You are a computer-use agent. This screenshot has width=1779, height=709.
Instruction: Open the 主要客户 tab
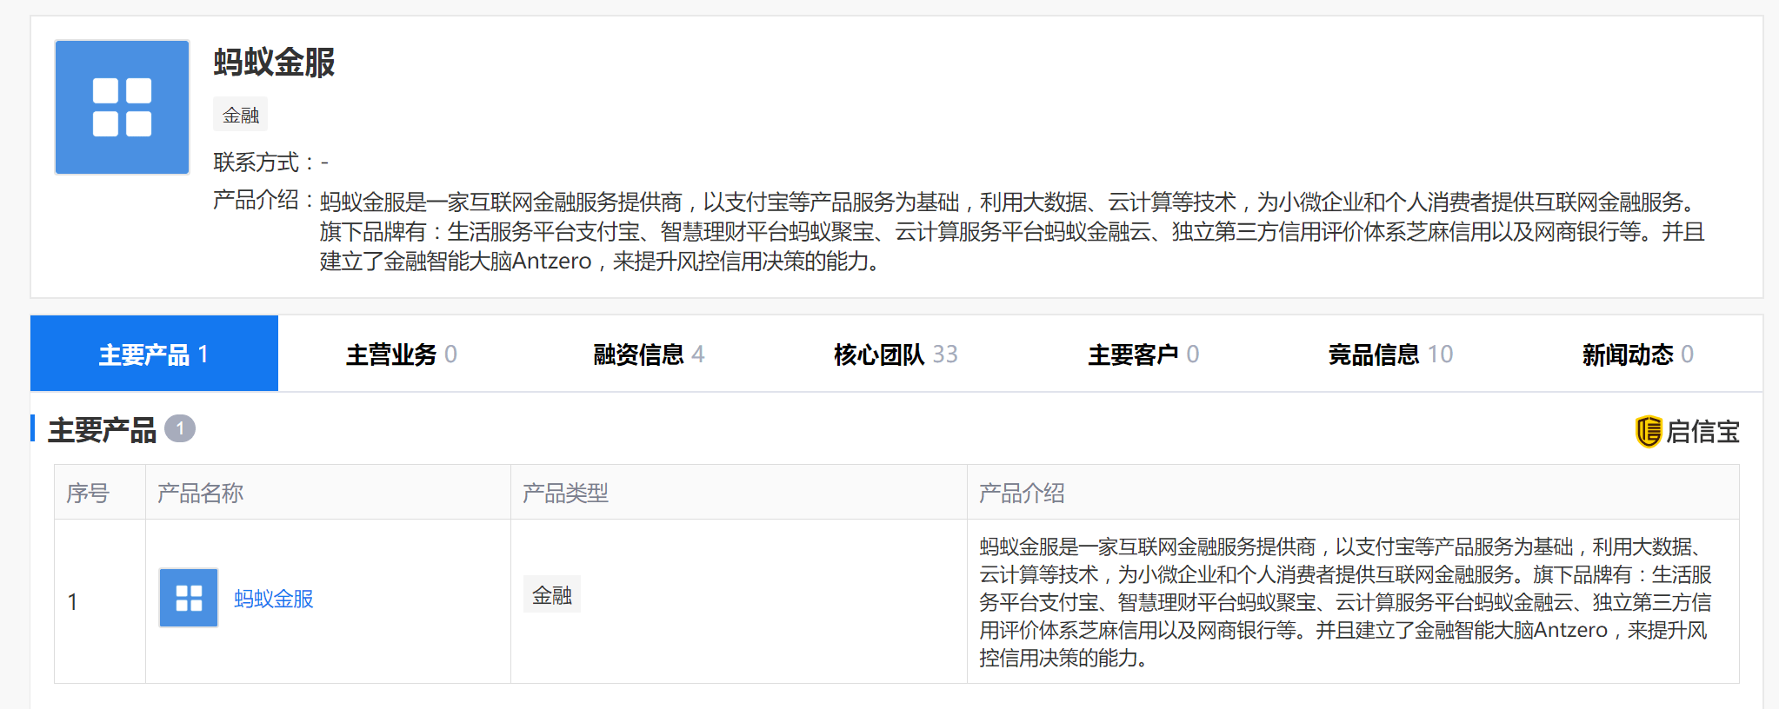1143,354
